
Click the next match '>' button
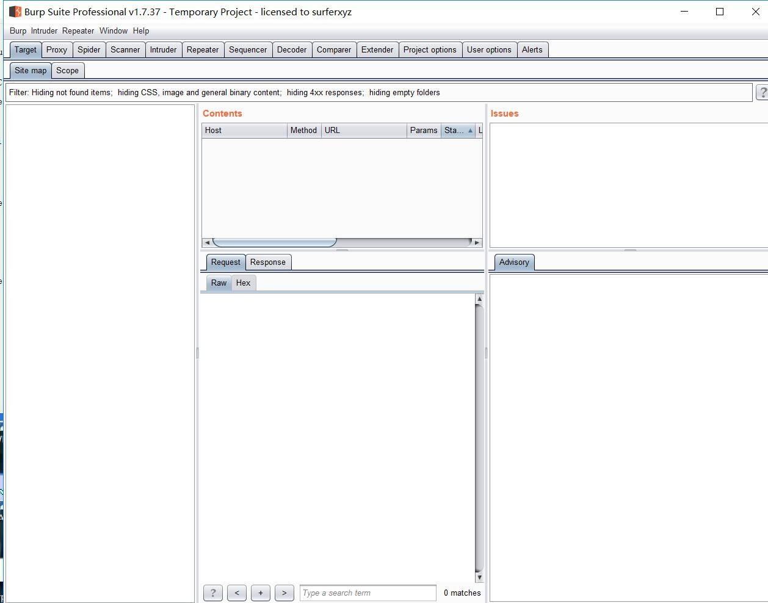[284, 593]
